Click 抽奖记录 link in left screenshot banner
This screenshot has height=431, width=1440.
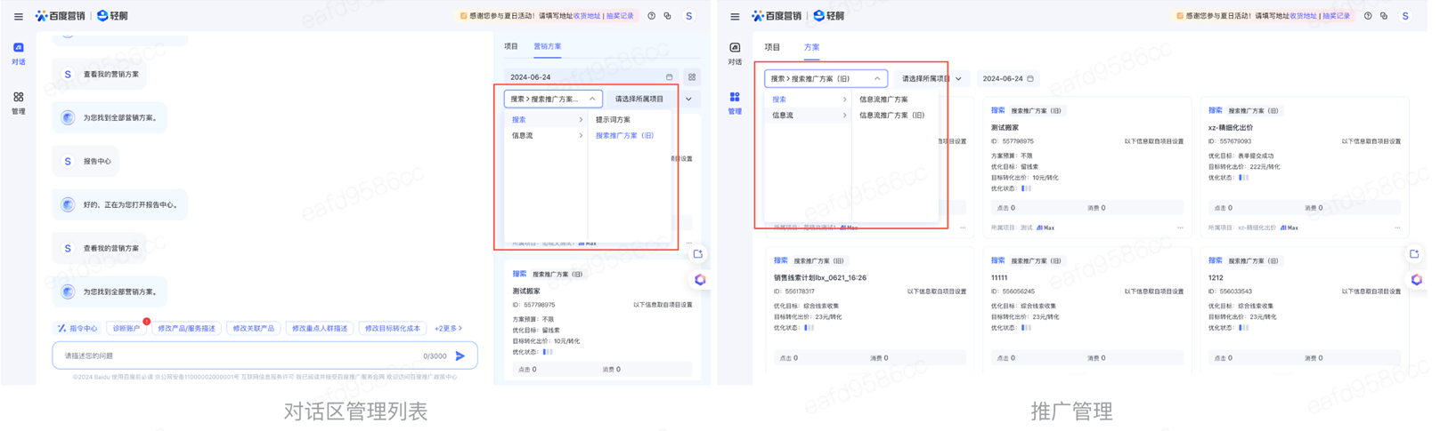pyautogui.click(x=620, y=16)
